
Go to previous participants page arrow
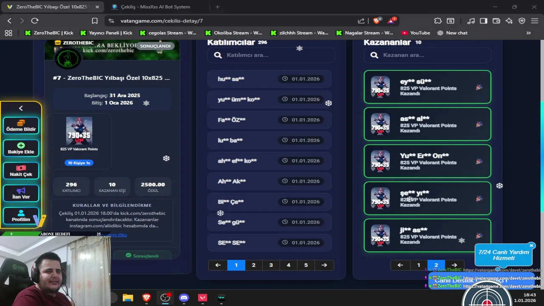[x=218, y=265]
